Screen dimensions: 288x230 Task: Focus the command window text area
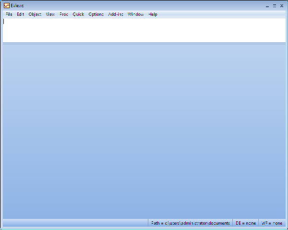144,30
